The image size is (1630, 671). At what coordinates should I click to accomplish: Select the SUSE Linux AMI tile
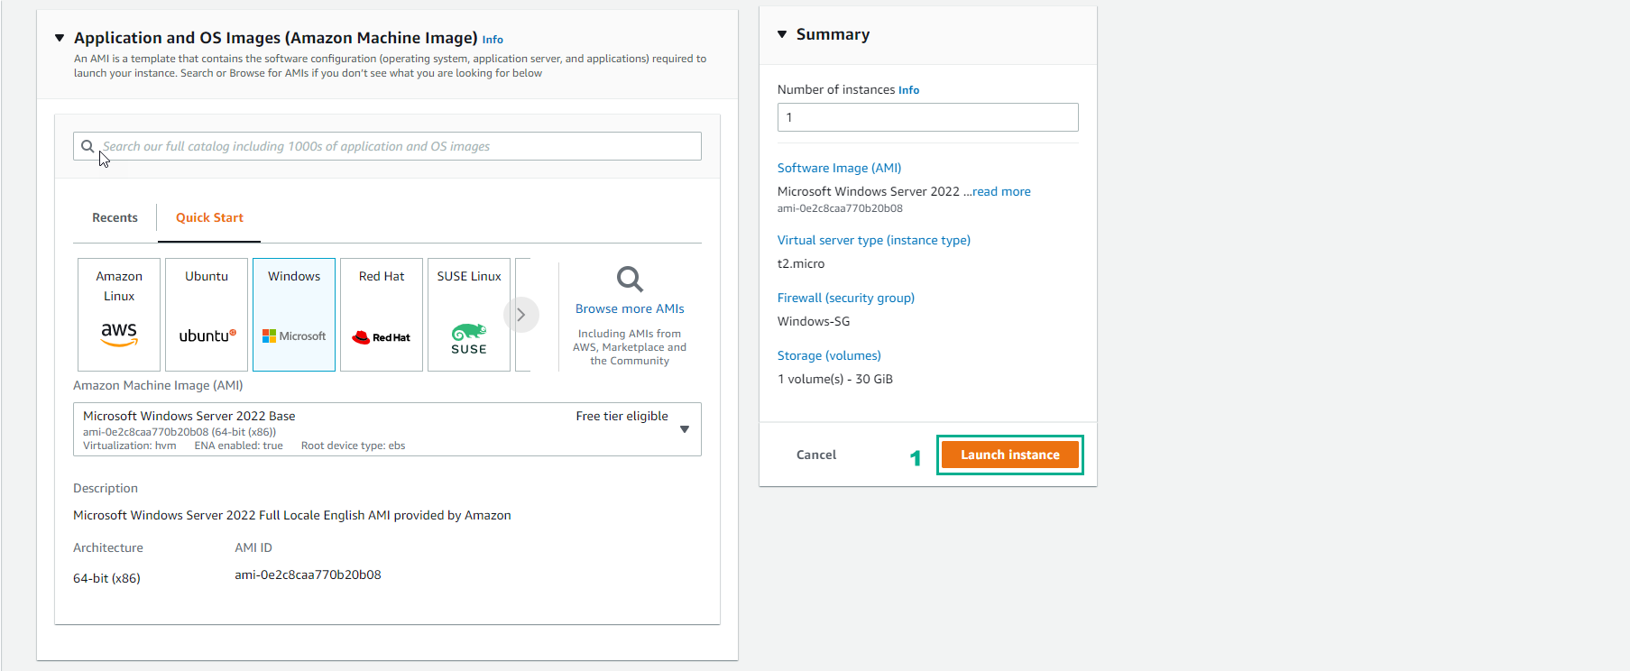(x=468, y=314)
